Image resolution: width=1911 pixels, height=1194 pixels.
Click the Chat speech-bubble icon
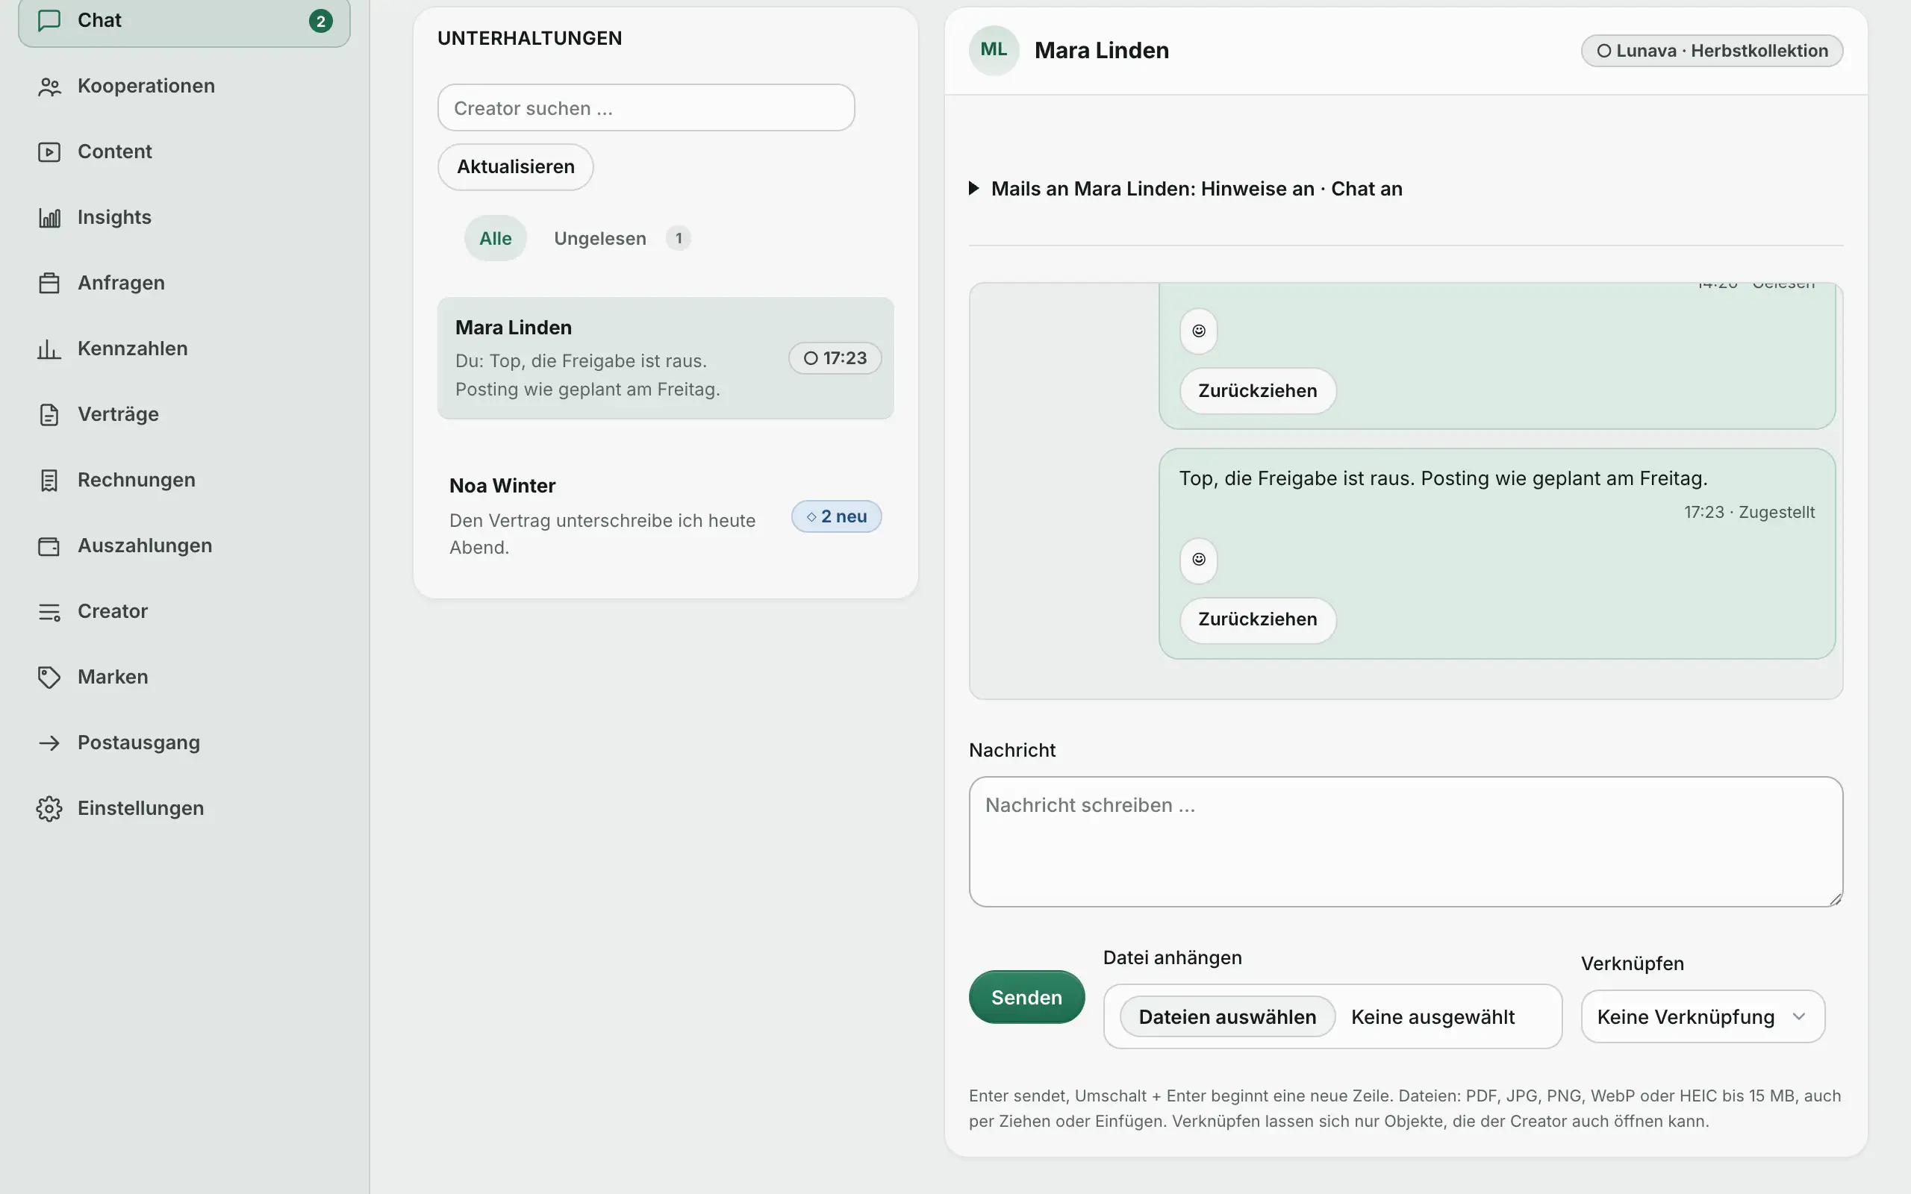click(49, 21)
